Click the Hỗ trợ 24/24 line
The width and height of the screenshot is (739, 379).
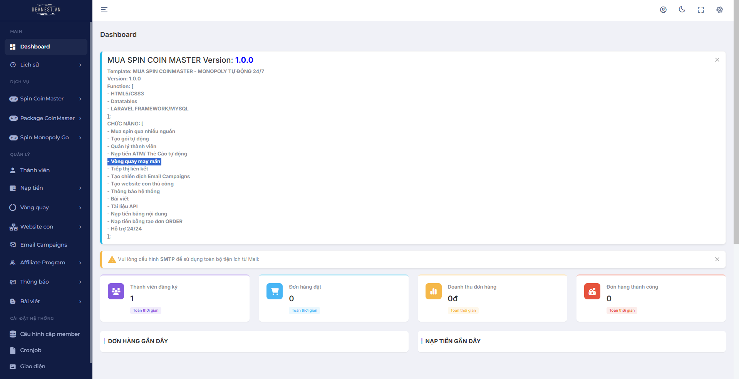point(124,229)
